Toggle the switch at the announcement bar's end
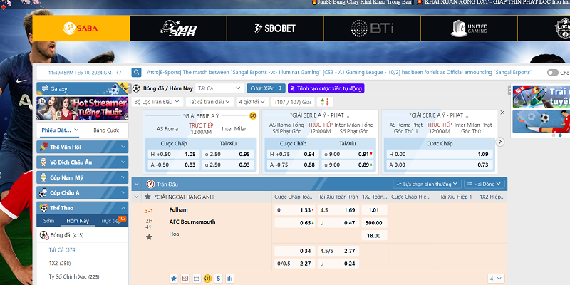The image size is (570, 285). coord(553,73)
